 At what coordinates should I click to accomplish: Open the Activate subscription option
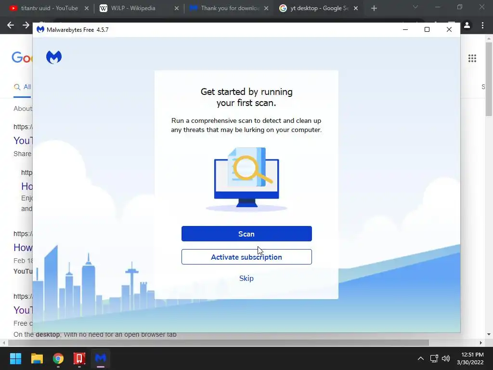[x=246, y=257]
